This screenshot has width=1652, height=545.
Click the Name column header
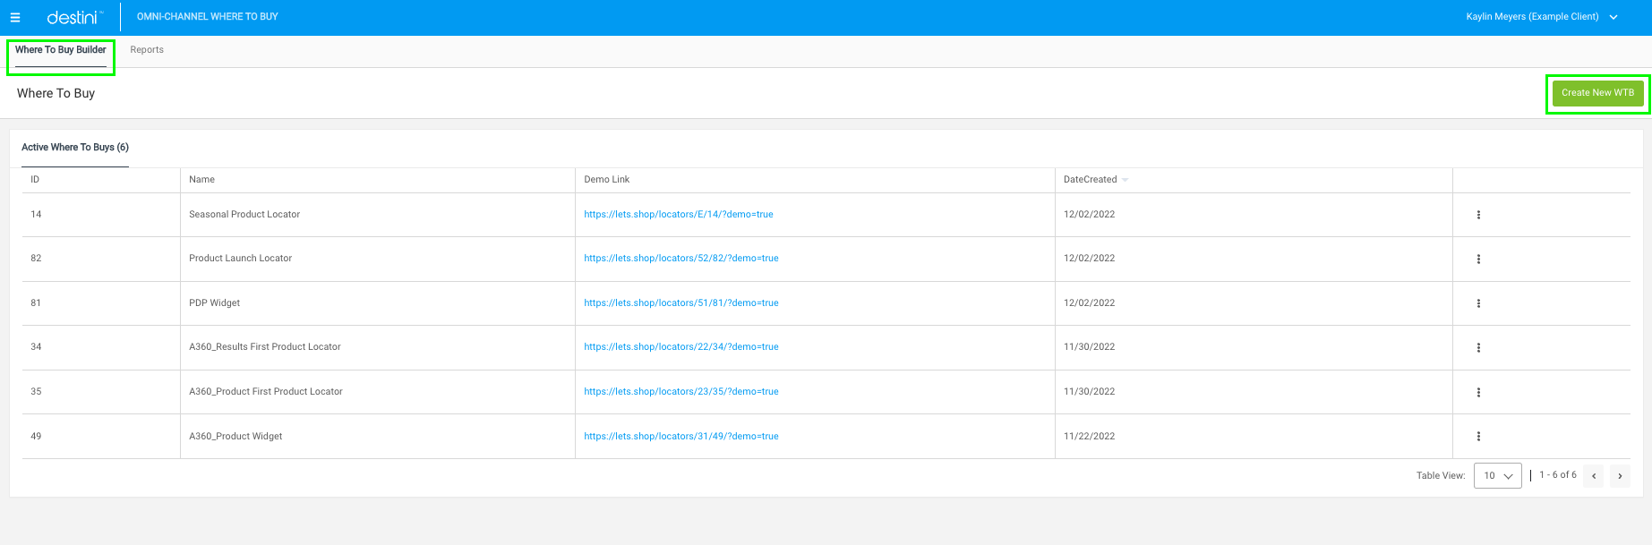click(201, 180)
